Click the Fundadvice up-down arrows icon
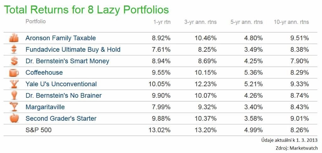322x153 pixels. coord(14,50)
